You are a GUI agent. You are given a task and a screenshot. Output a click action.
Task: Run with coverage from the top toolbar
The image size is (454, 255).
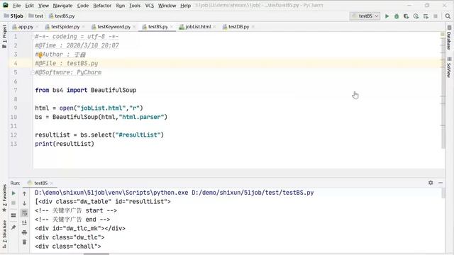[x=406, y=16]
